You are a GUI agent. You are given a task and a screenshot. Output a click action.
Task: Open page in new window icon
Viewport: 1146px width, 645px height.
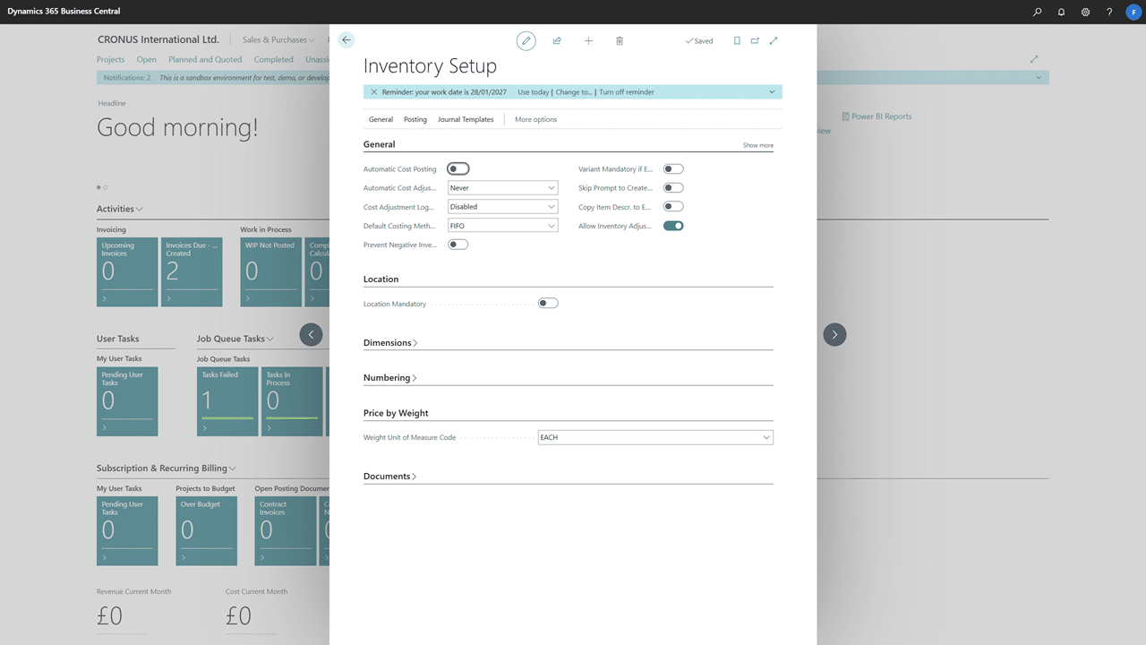pyautogui.click(x=755, y=40)
